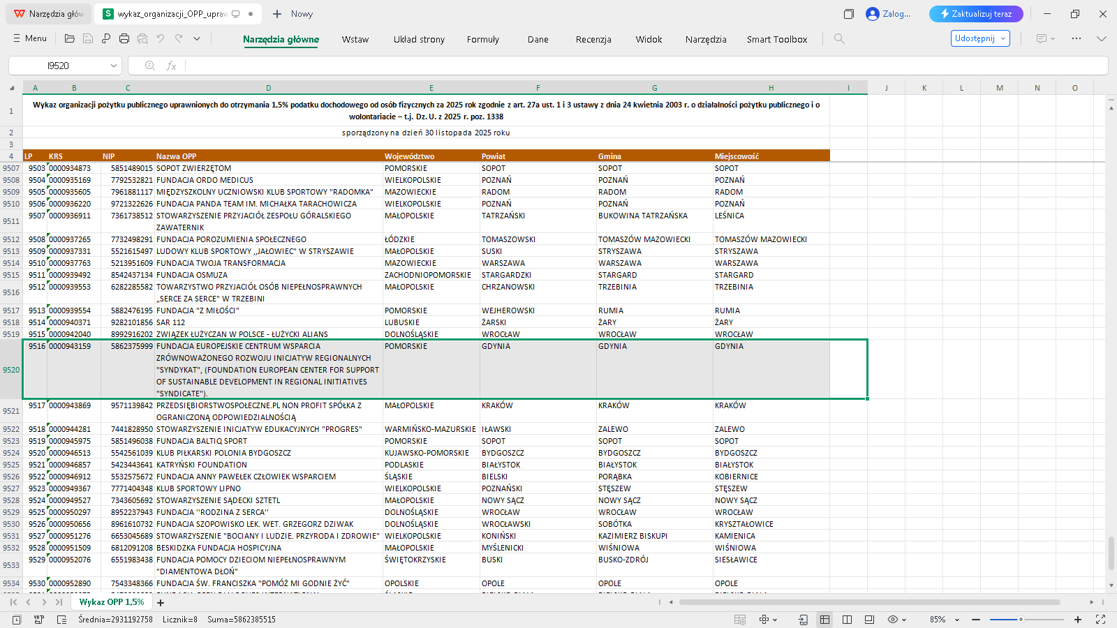Open the 85% zoom level dropdown
The image size is (1117, 628).
click(x=957, y=620)
